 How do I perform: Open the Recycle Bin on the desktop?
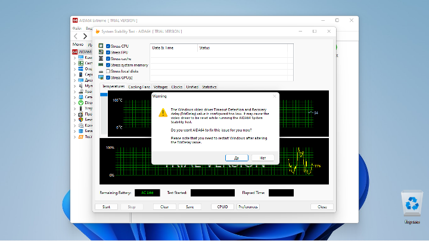[412, 206]
